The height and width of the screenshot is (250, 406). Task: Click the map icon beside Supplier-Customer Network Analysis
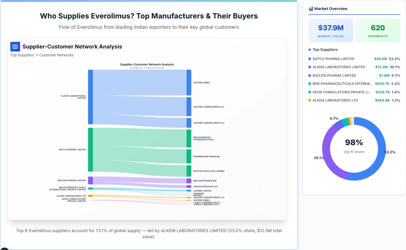coord(15,47)
